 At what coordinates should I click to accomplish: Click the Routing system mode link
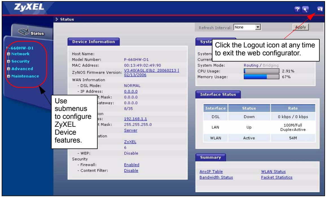tap(251, 65)
